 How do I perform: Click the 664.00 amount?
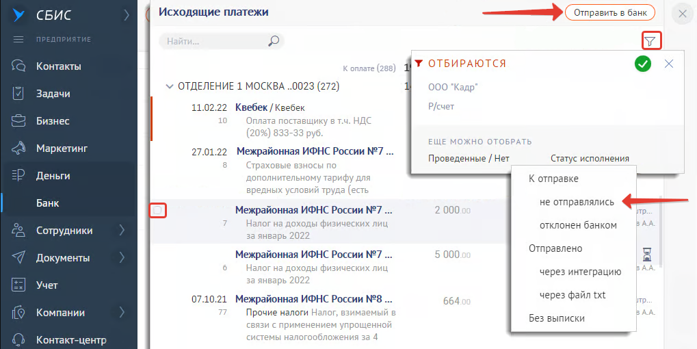(456, 301)
